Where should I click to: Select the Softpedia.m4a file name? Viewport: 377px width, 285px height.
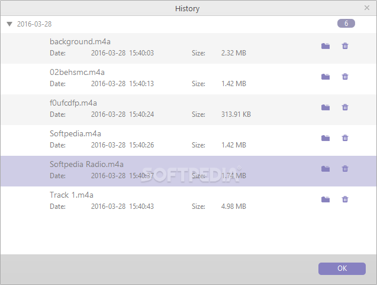[75, 134]
